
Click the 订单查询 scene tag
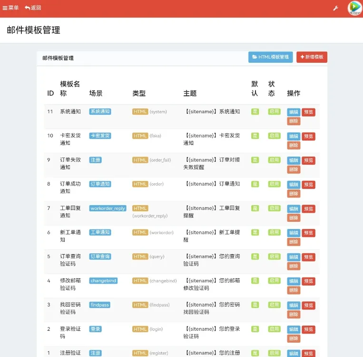pyautogui.click(x=100, y=257)
